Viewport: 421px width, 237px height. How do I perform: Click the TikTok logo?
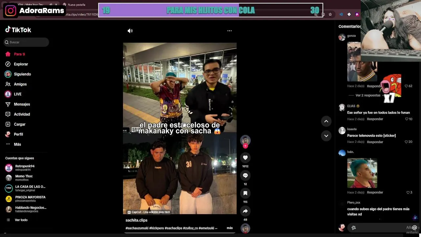click(x=18, y=30)
